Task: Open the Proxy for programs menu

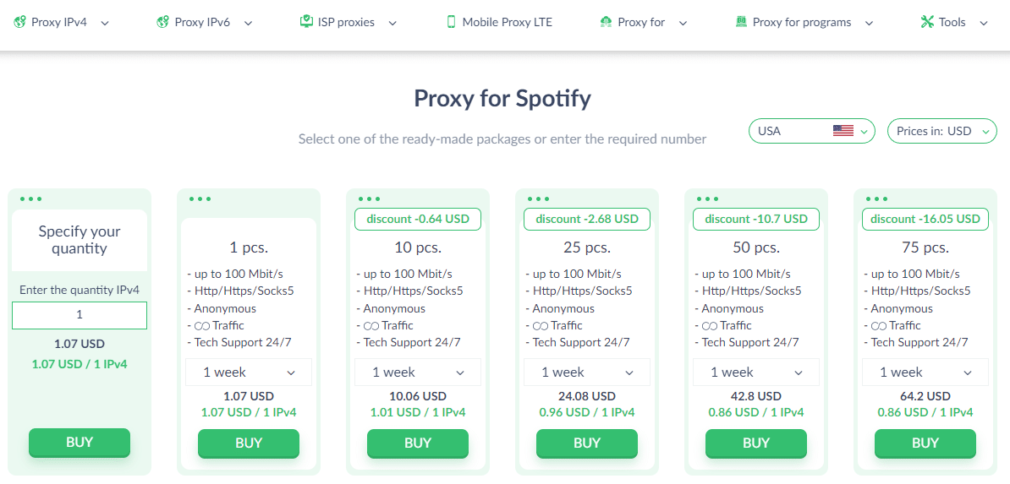Action: point(804,23)
